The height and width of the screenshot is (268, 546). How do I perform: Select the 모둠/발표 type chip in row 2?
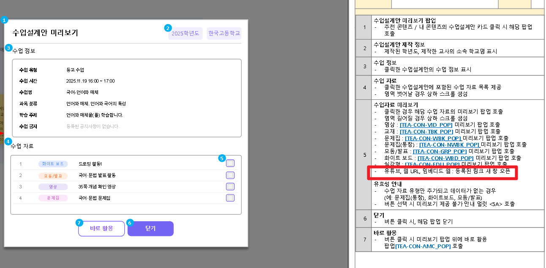(52, 175)
